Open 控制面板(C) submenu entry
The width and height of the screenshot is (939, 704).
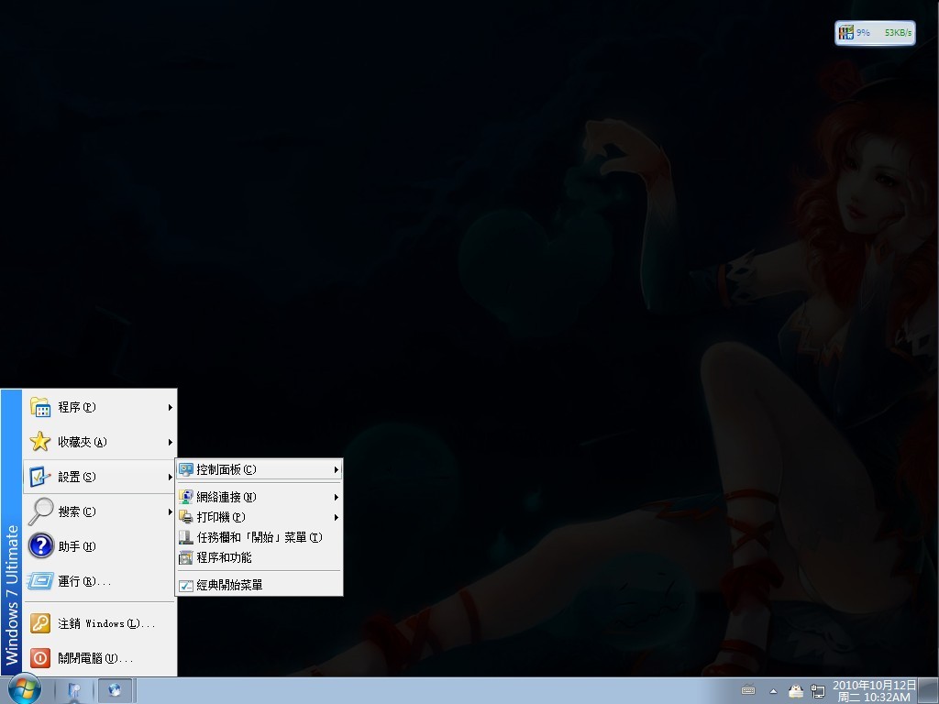259,469
